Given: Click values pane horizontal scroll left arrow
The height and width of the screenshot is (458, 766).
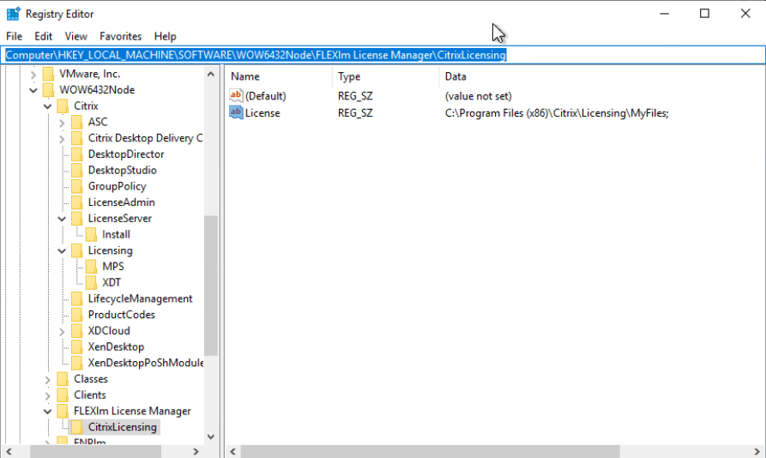Looking at the screenshot, I should point(233,451).
